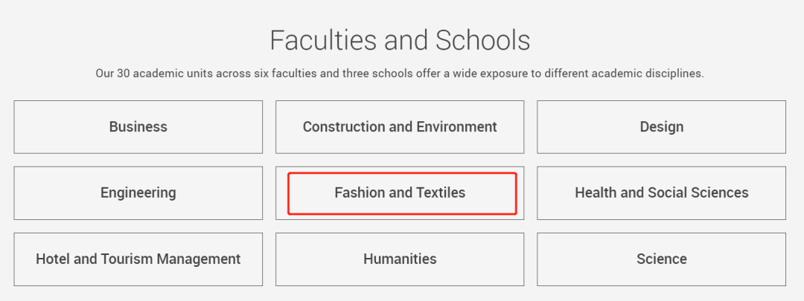
Task: Follow the Business link text
Action: [138, 127]
